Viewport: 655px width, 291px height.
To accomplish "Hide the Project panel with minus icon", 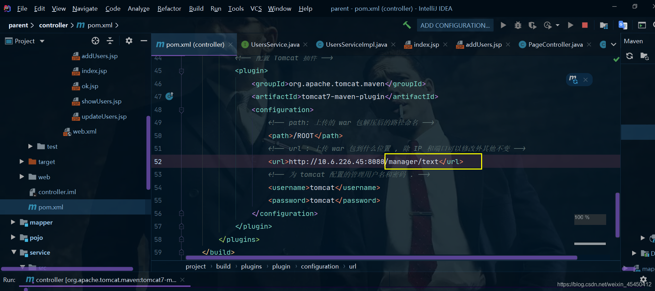I will coord(144,41).
